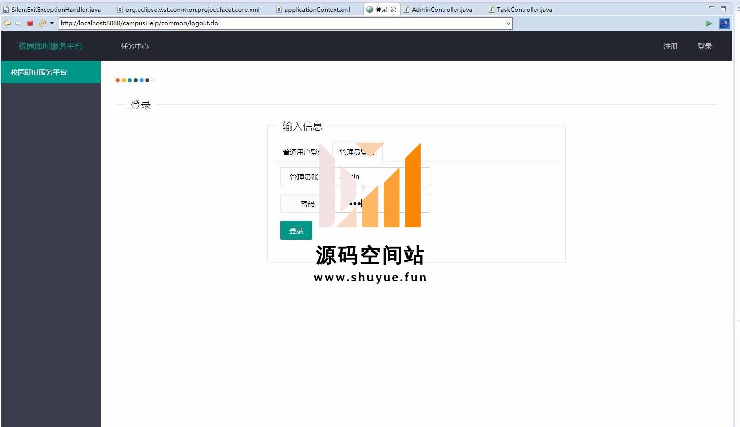This screenshot has width=740, height=427.
Task: Switch to 管理员登录 tab
Action: [357, 152]
